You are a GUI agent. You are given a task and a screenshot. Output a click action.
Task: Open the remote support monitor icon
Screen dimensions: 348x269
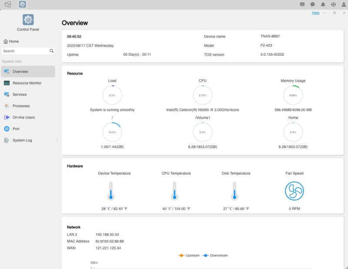tap(302, 4)
